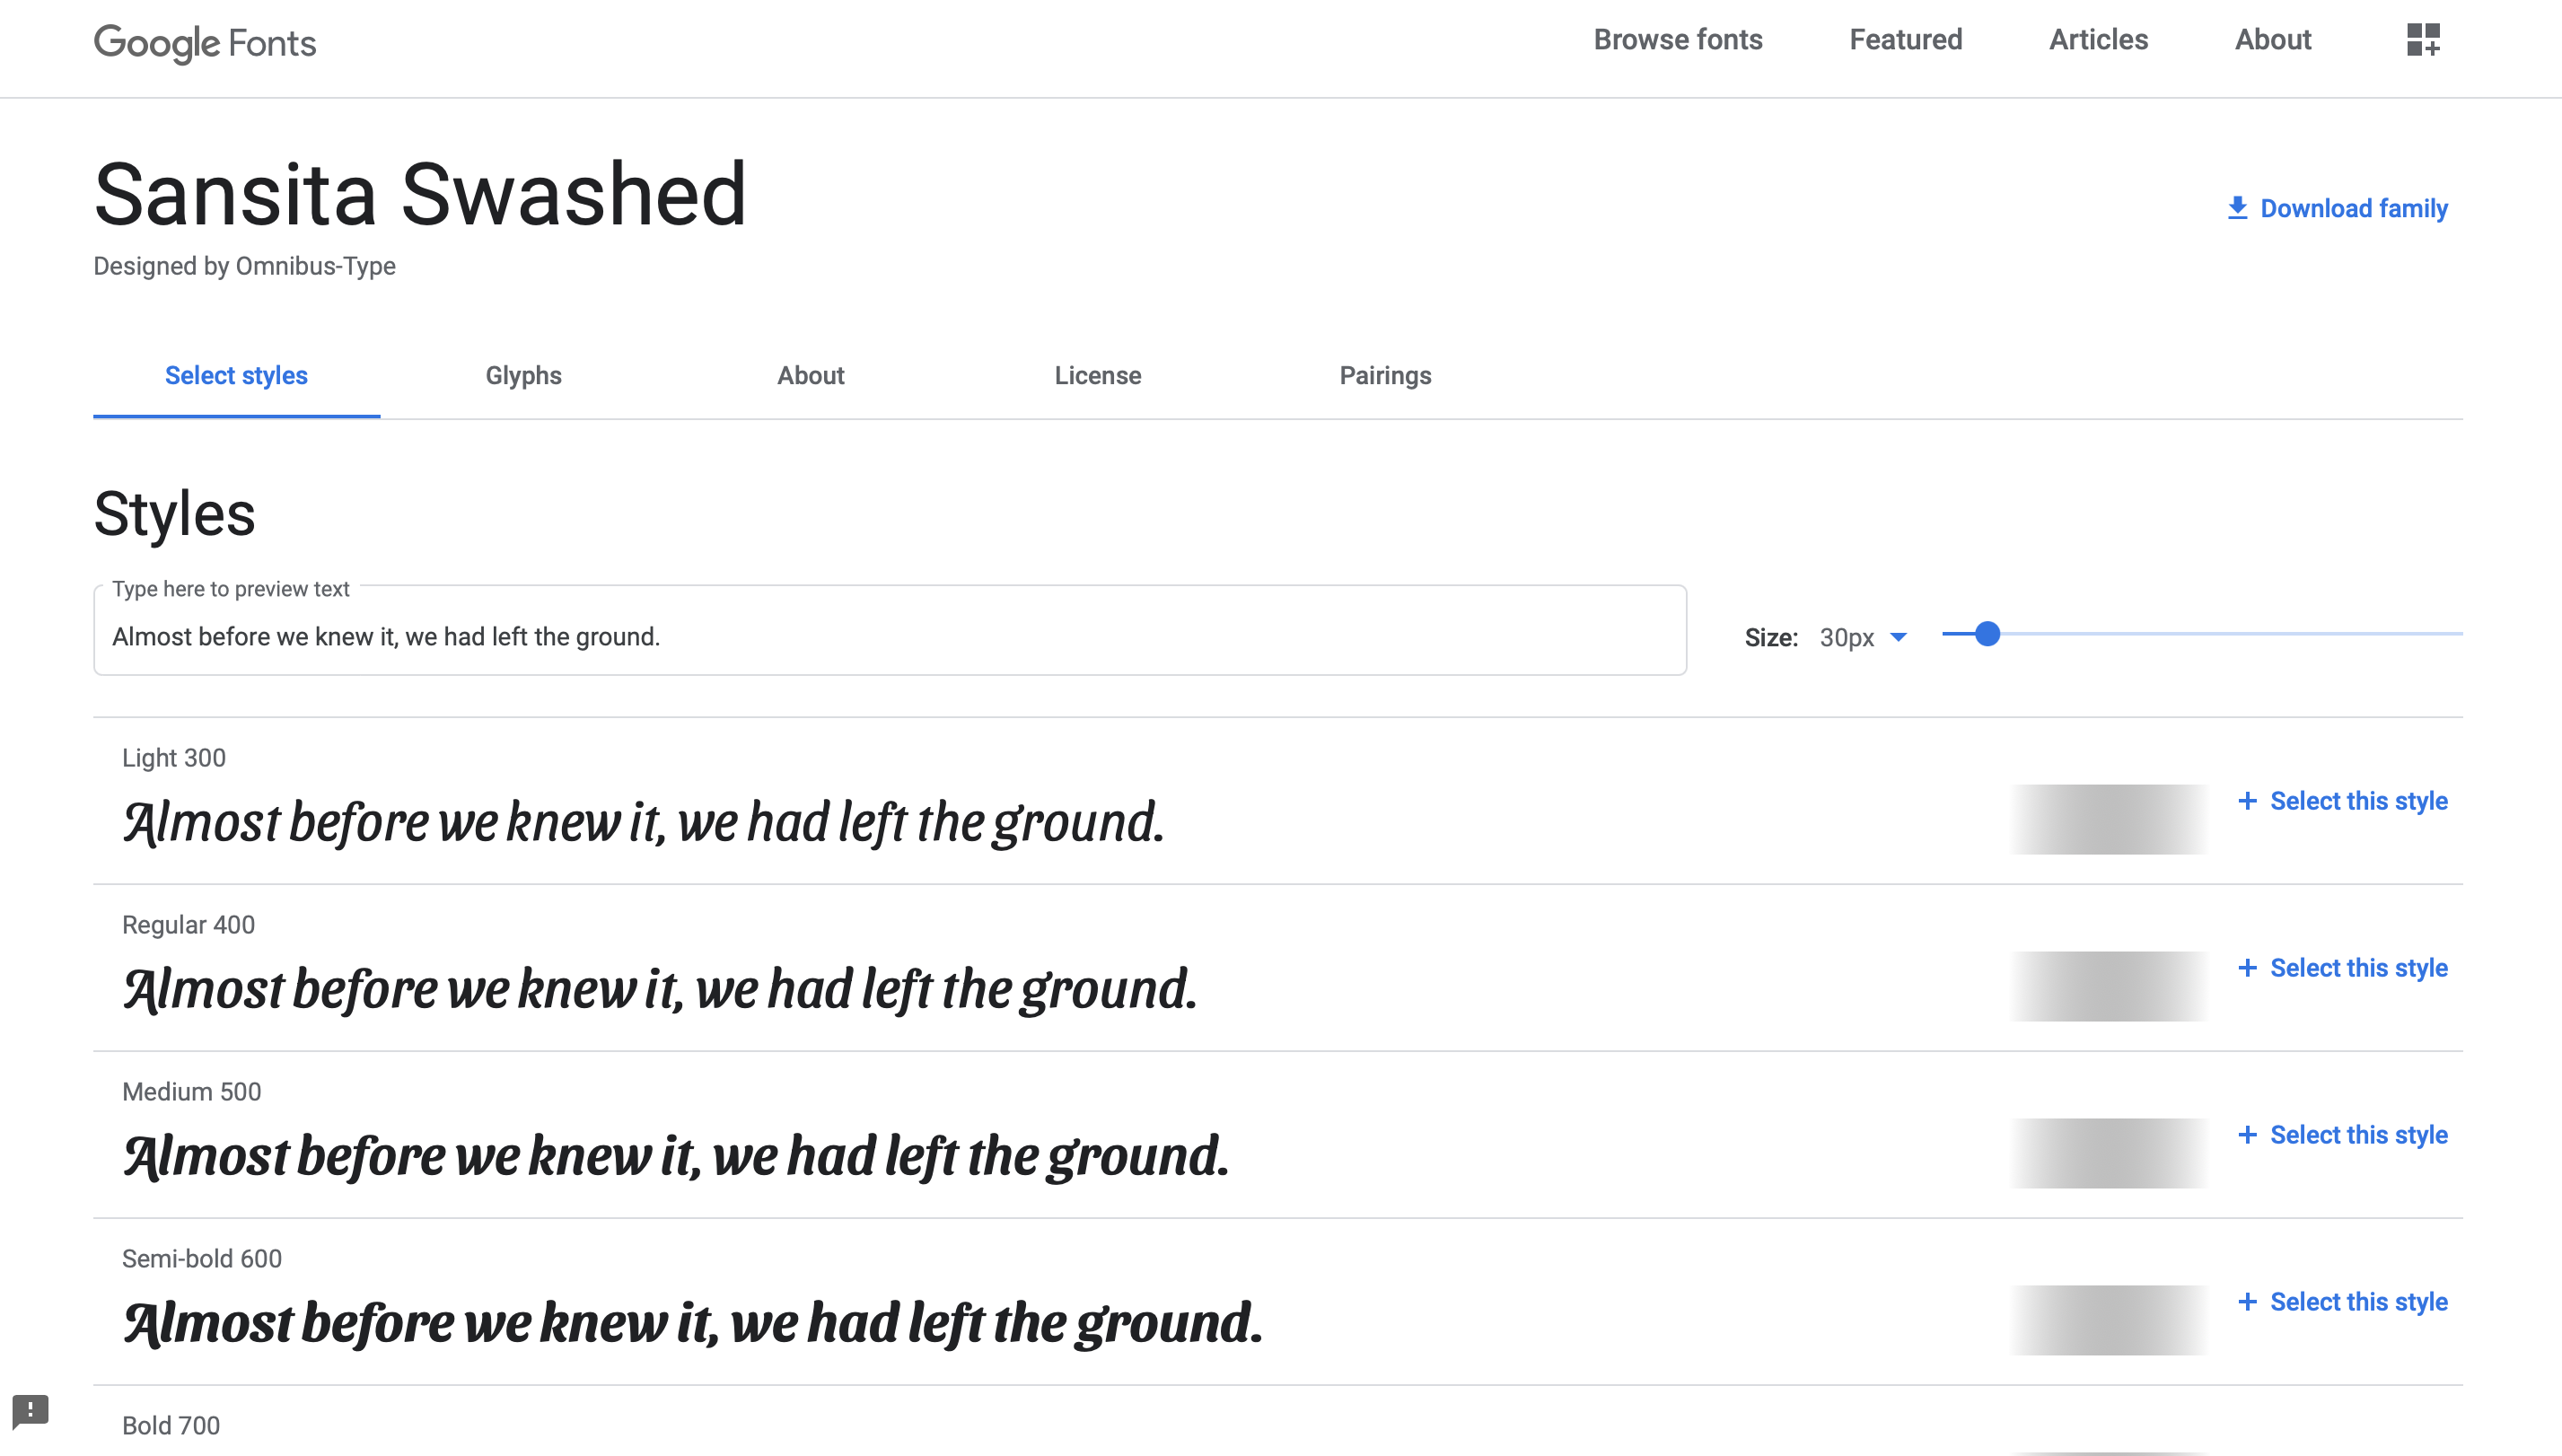Viewport: 2562px width, 1456px height.
Task: Open the feedback icon at bottom left
Action: pyautogui.click(x=31, y=1411)
